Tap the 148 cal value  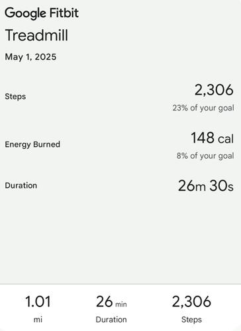tap(213, 138)
